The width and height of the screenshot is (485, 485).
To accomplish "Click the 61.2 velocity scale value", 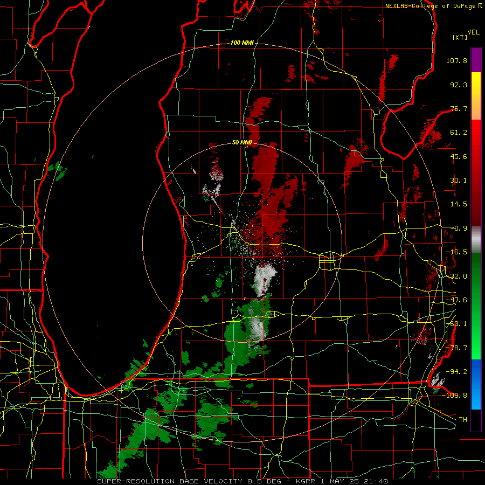I will click(x=459, y=133).
